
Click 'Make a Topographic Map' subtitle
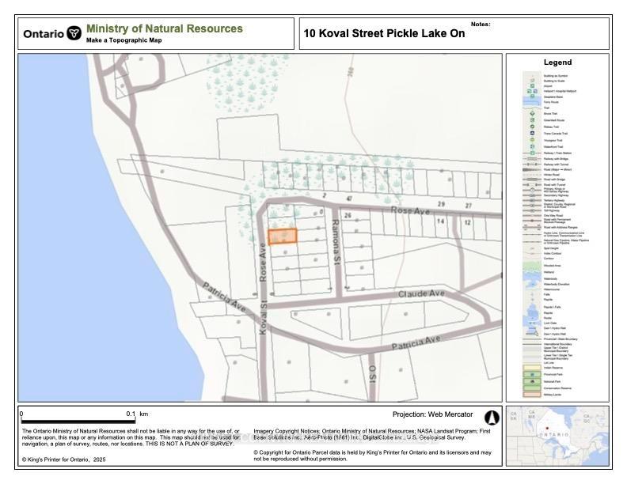(x=124, y=40)
